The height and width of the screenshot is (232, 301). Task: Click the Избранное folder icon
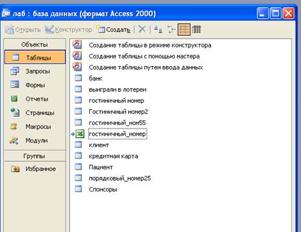point(15,169)
